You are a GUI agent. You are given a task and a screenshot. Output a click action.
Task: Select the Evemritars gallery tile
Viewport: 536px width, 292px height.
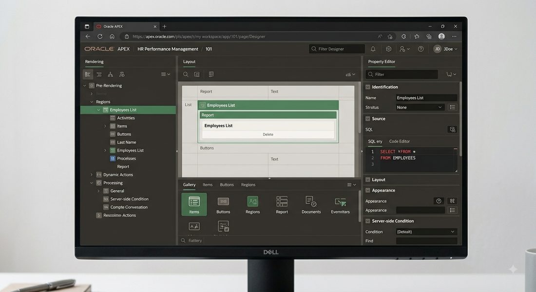tap(341, 205)
